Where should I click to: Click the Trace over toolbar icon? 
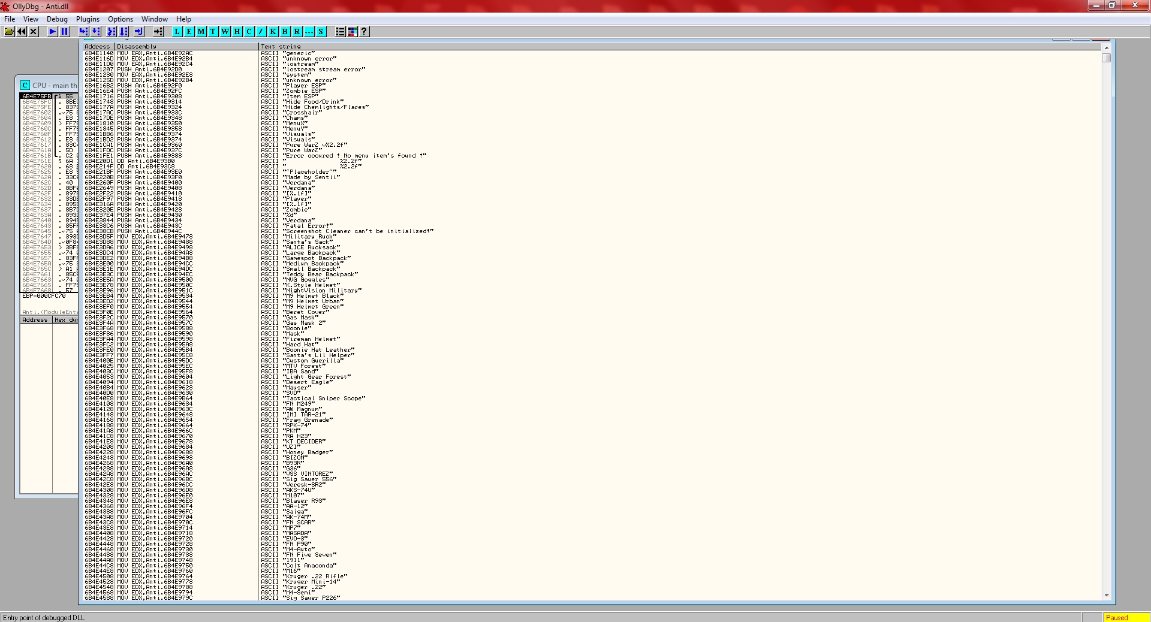coord(123,32)
